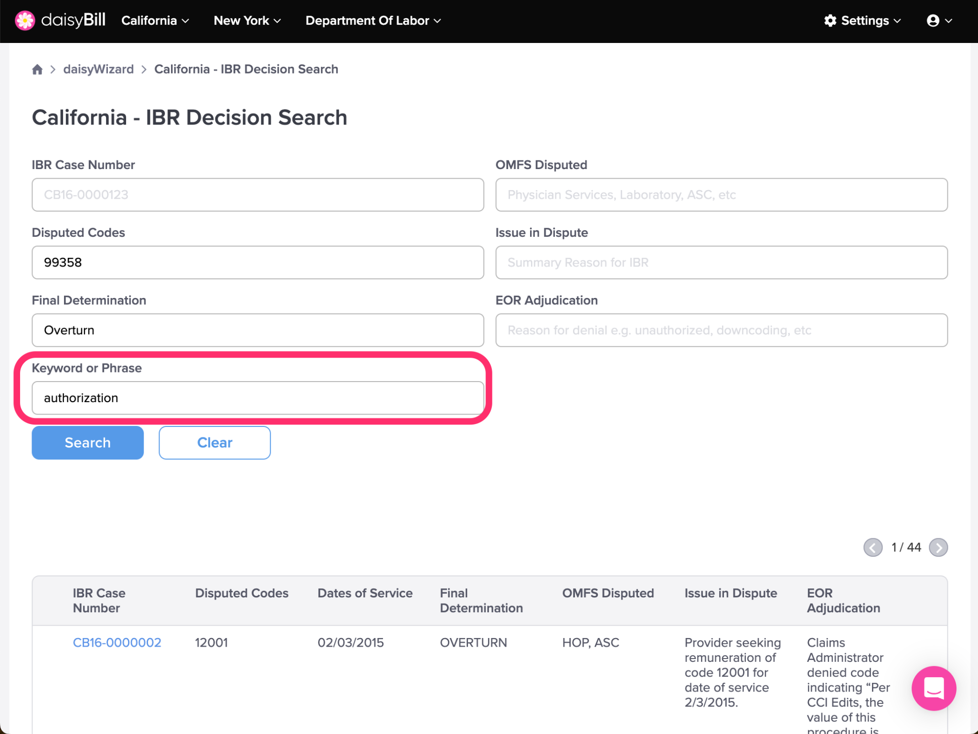Screen dimensions: 978x734
Task: Expand the New York dropdown menu
Action: click(x=247, y=21)
